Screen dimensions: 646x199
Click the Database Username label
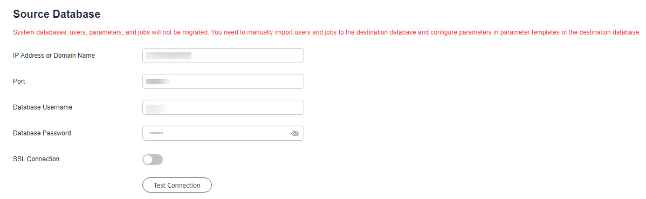43,107
